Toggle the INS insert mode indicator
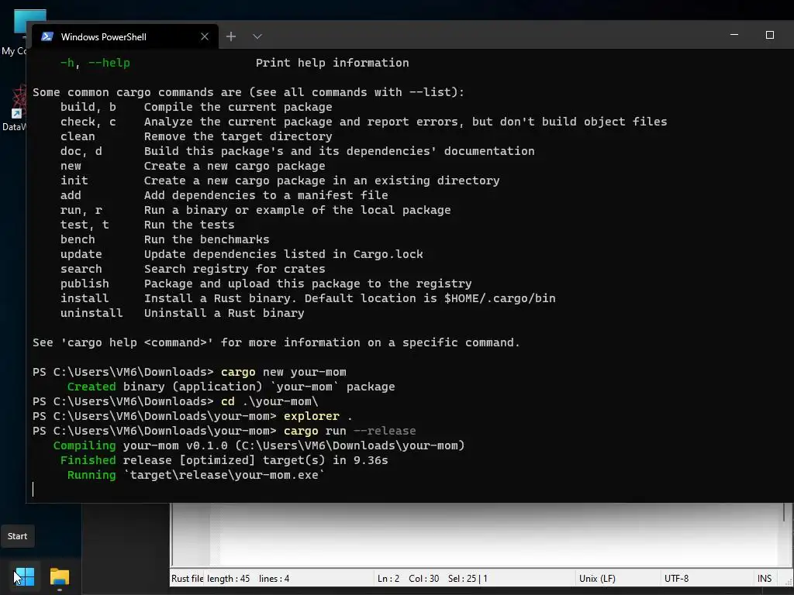Image resolution: width=794 pixels, height=595 pixels. (x=764, y=578)
